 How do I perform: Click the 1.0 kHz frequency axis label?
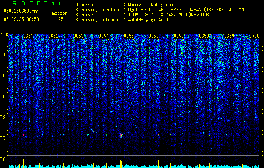[3, 76]
